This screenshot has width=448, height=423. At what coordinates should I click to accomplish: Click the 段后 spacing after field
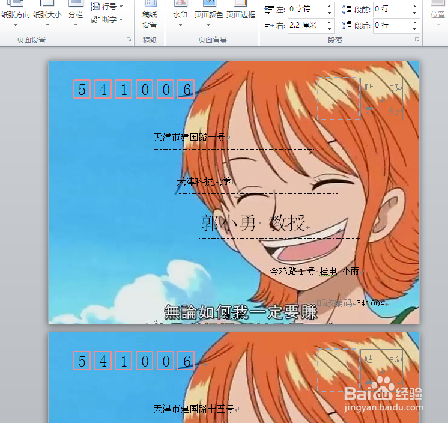tap(392, 26)
